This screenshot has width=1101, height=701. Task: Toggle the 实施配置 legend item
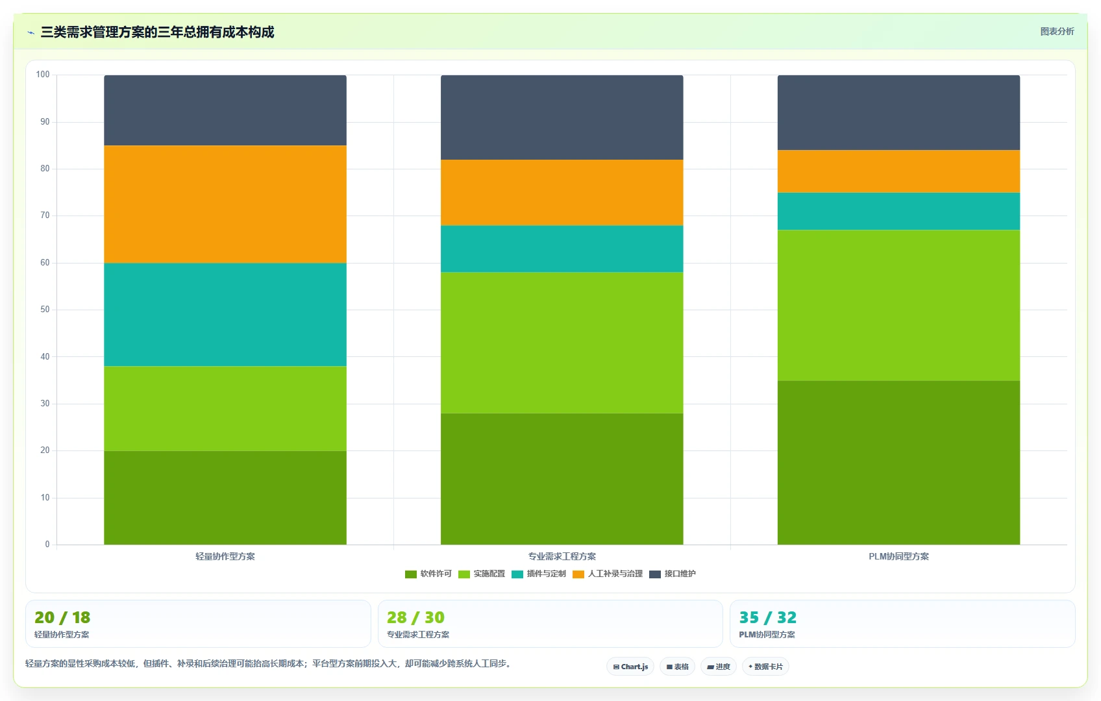pyautogui.click(x=482, y=574)
